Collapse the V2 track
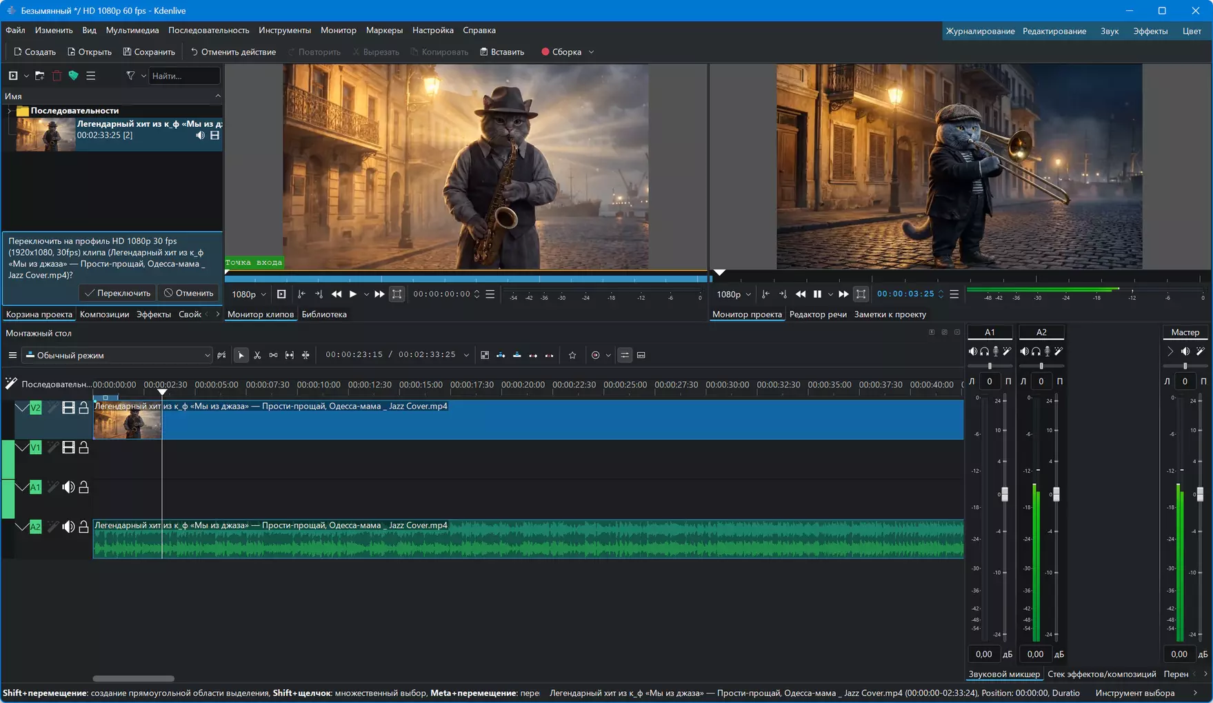This screenshot has height=703, width=1213. point(22,408)
